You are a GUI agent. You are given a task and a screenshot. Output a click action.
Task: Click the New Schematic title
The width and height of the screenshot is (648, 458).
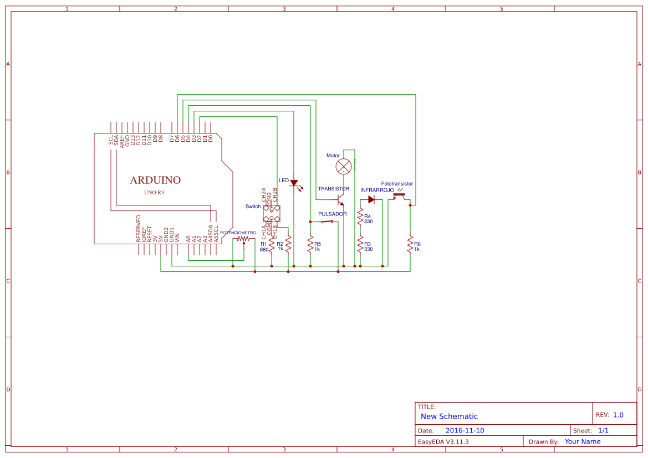point(449,416)
